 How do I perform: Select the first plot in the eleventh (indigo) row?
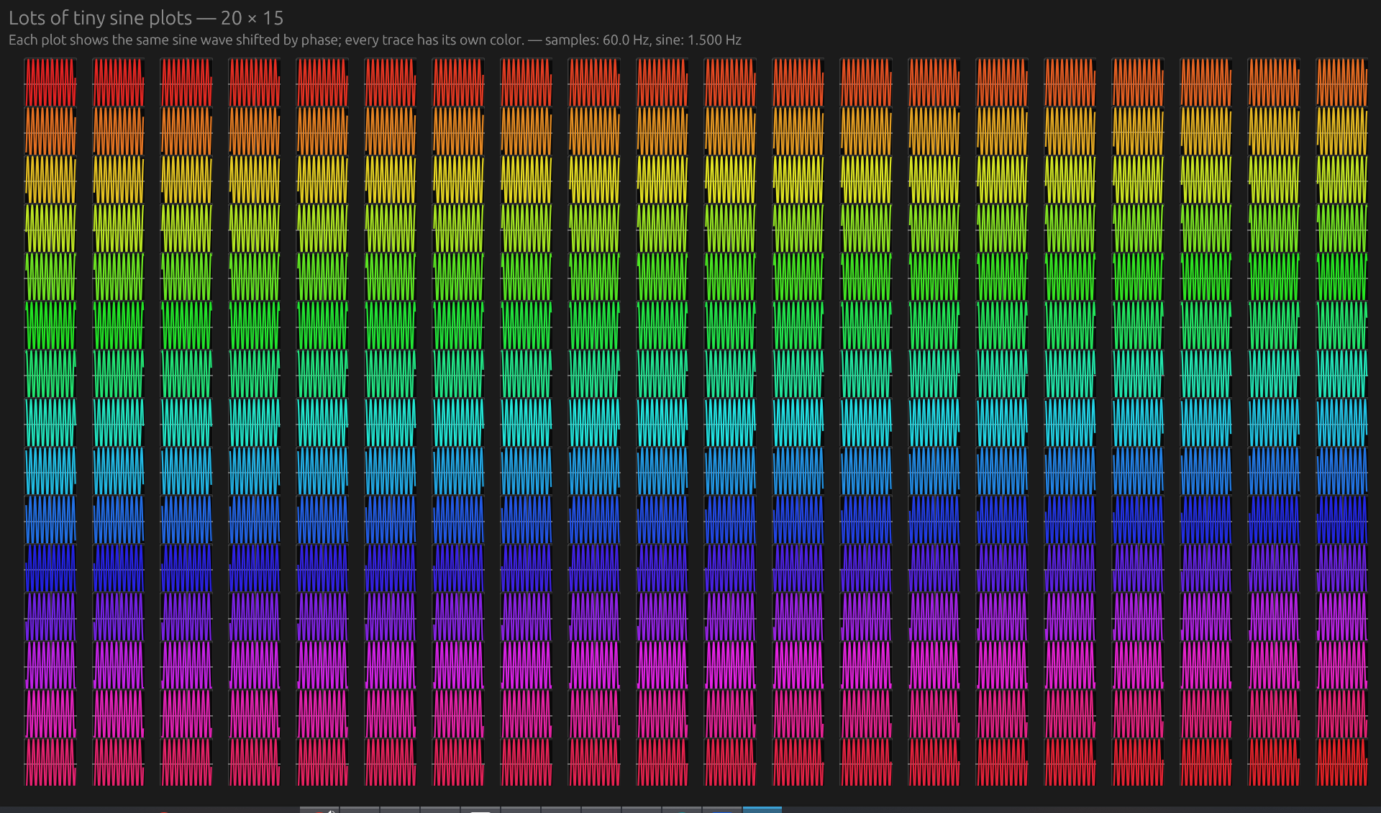pyautogui.click(x=50, y=568)
